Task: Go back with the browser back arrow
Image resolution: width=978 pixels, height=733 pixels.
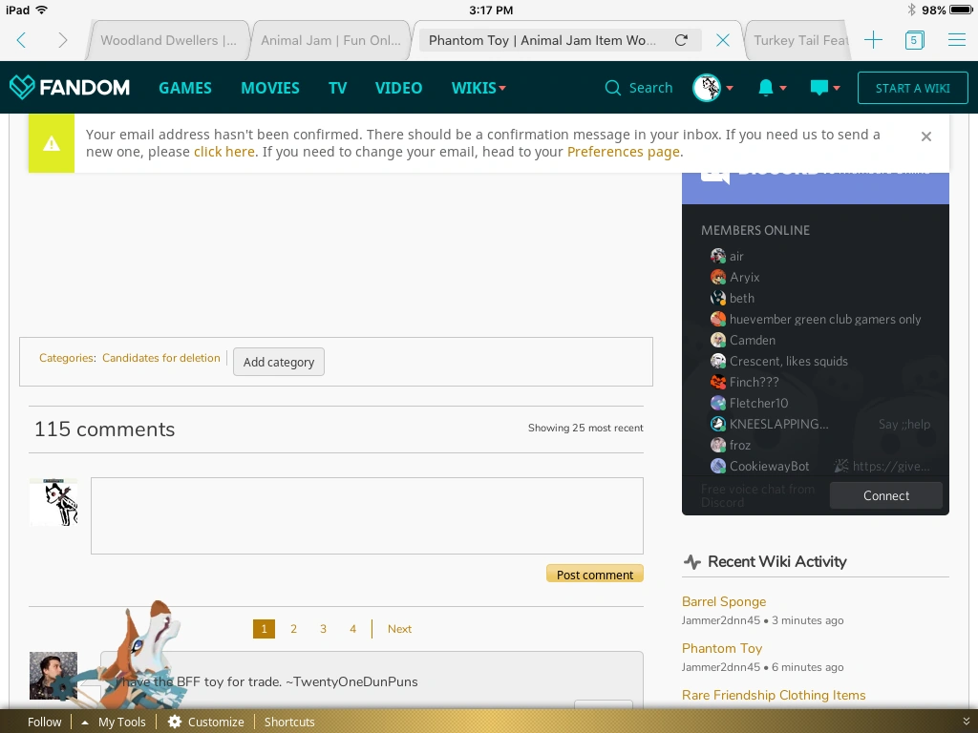Action: click(x=21, y=40)
